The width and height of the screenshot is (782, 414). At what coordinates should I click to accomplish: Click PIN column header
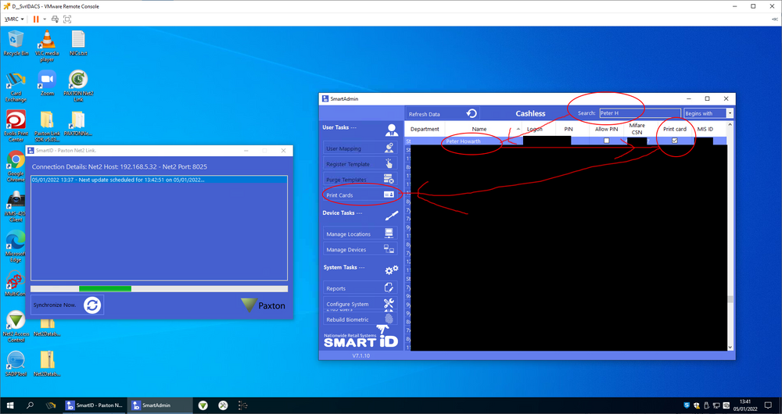coord(568,129)
